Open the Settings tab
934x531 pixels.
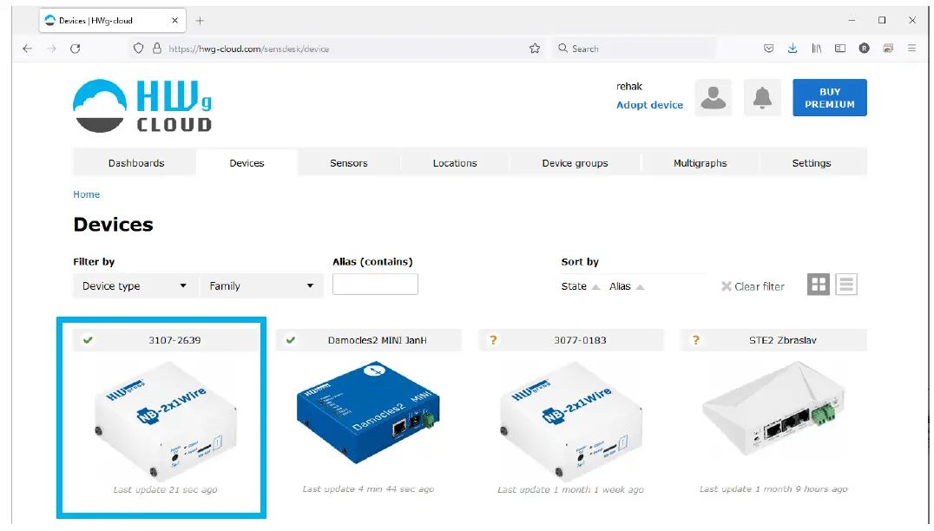coord(812,163)
